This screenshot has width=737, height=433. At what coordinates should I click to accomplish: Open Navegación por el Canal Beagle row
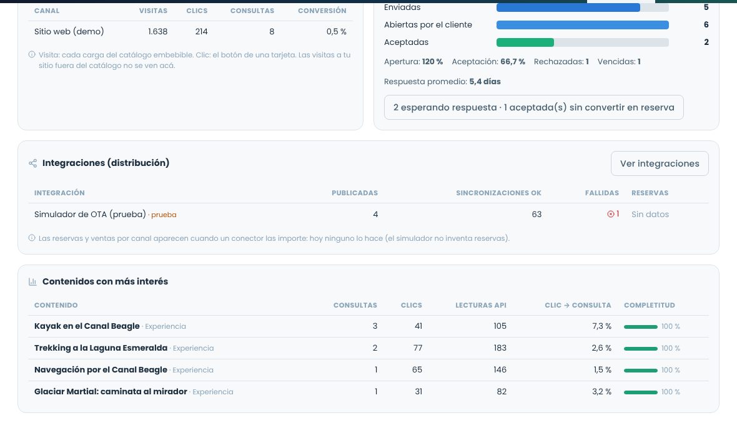tap(368, 370)
